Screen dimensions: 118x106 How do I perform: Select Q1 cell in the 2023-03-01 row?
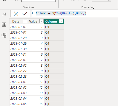[54, 82]
